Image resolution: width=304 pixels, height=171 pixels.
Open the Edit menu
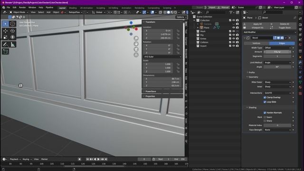pyautogui.click(x=15, y=8)
